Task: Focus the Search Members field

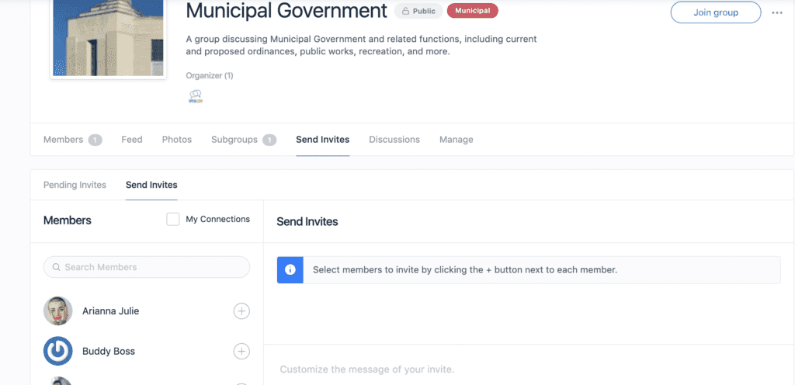Action: pos(147,267)
